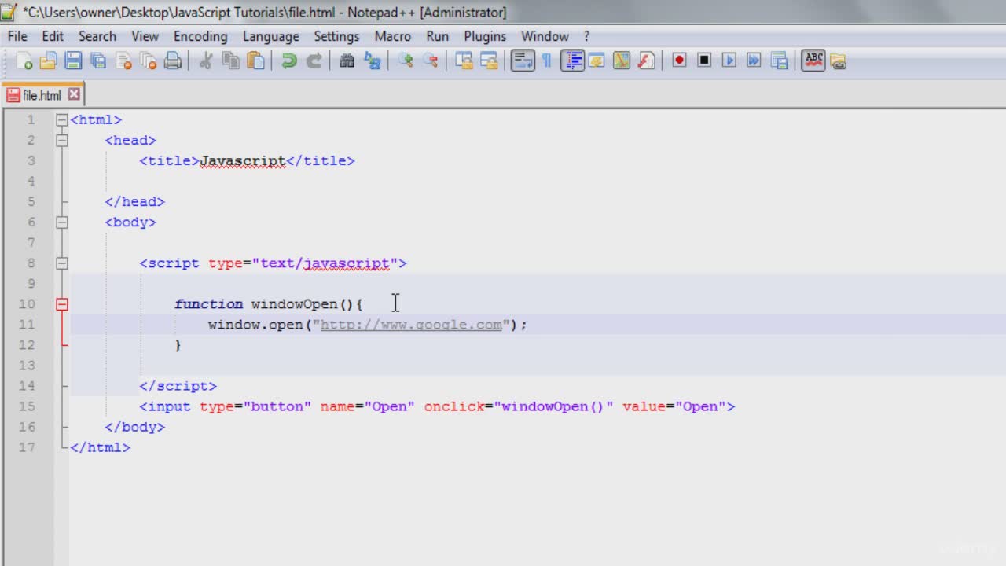Start macro recording with the red circle icon

click(679, 61)
